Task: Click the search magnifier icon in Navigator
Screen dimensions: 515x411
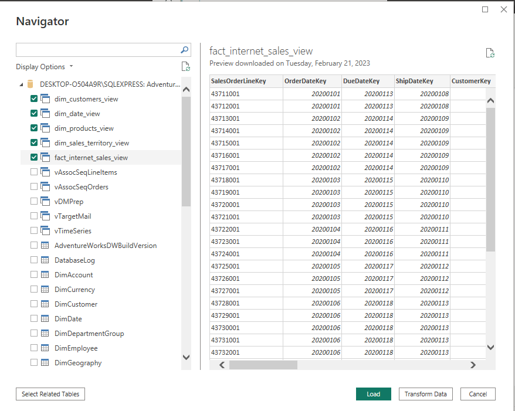Action: (185, 50)
